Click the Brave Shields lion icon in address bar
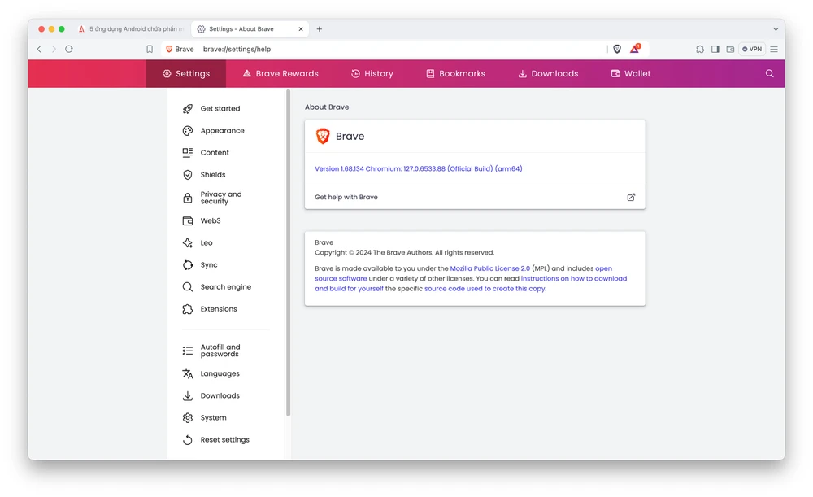The height and width of the screenshot is (497, 813). click(617, 49)
